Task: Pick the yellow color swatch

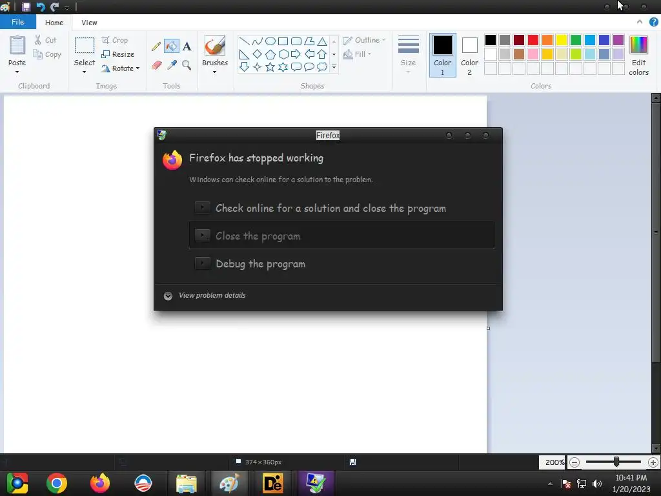Action: pos(562,40)
